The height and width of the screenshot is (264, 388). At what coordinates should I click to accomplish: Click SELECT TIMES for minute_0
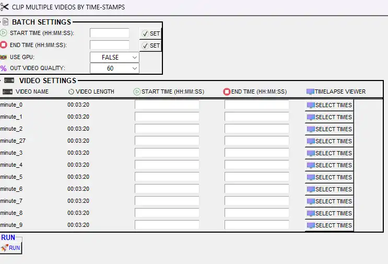coord(330,105)
